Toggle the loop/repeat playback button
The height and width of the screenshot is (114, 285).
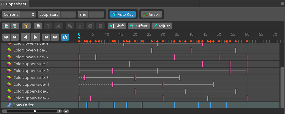pyautogui.click(x=65, y=37)
